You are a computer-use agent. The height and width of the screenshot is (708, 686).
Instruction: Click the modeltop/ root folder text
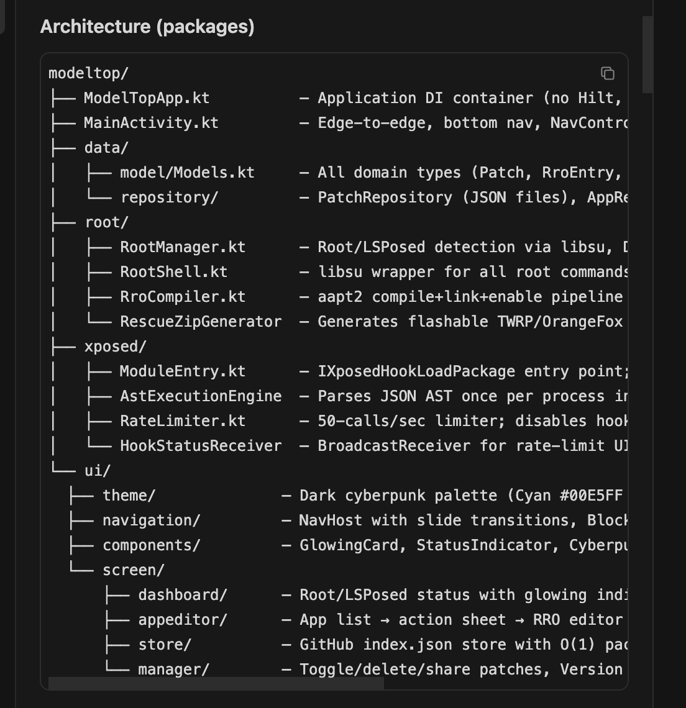coord(88,73)
